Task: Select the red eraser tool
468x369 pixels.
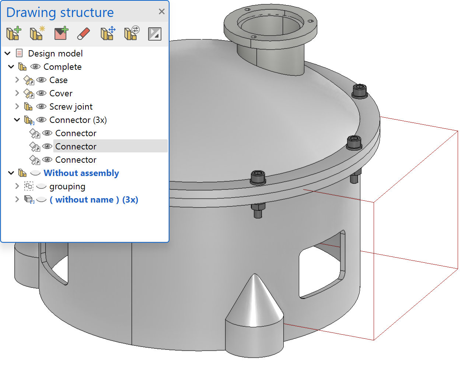Action: coord(84,34)
